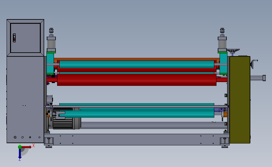Select the lower thick teal roller
The width and height of the screenshot is (272, 167).
[x=136, y=114]
